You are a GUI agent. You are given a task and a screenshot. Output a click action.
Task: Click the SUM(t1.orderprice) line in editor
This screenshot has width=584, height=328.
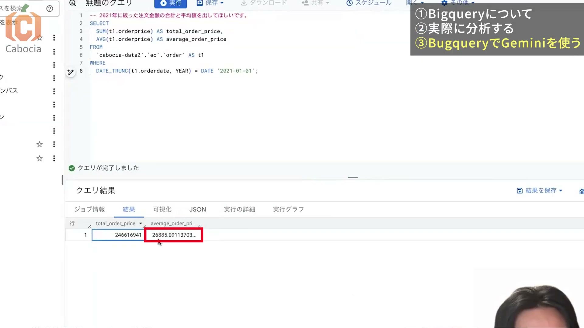(159, 31)
